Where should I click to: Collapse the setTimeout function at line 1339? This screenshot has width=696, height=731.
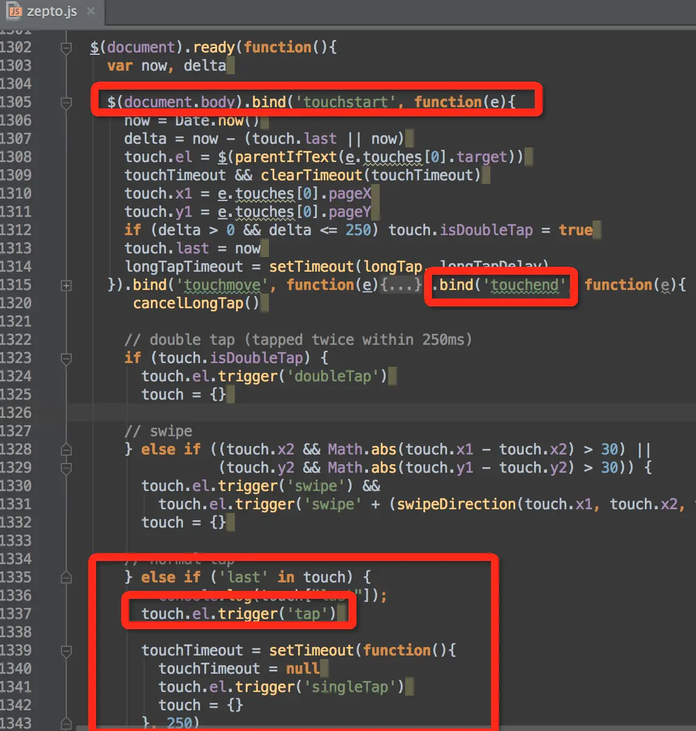[66, 651]
